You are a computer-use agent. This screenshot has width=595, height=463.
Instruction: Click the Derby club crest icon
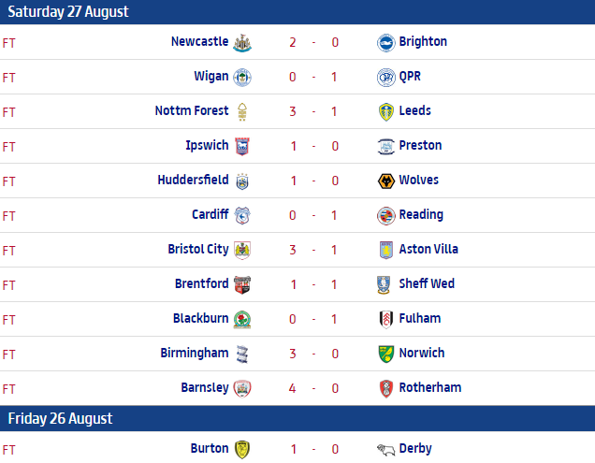click(x=385, y=449)
